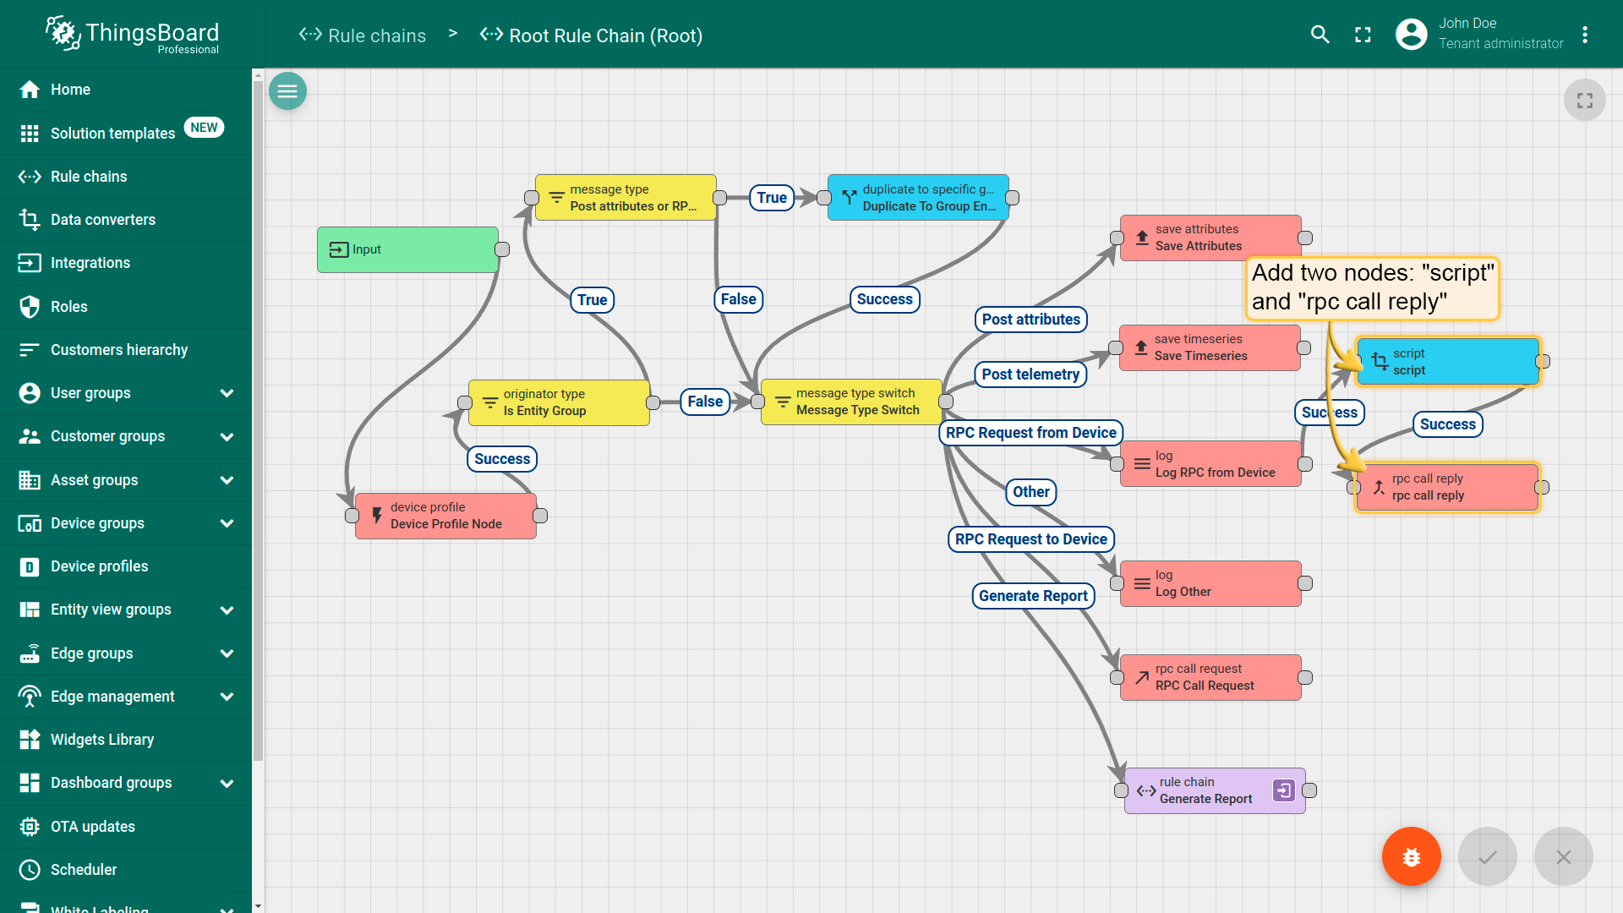The width and height of the screenshot is (1623, 913).
Task: Open Rule chains in the sidebar
Action: [126, 177]
